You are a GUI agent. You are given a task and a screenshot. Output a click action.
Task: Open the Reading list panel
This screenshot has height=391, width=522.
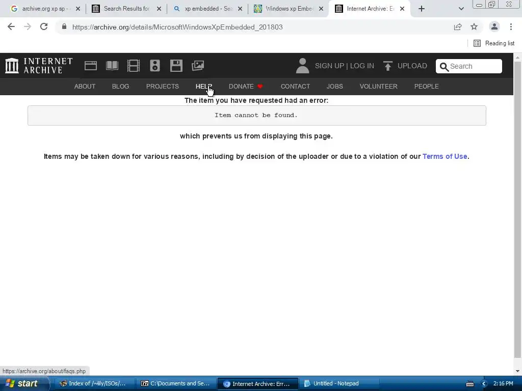(494, 43)
